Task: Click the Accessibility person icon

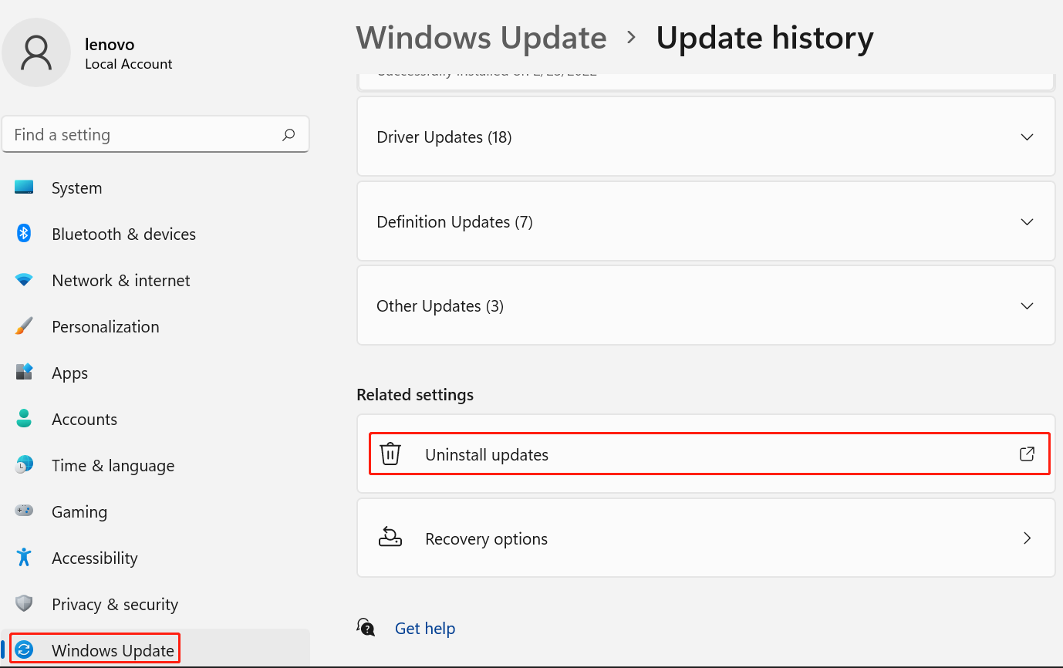Action: pos(24,558)
